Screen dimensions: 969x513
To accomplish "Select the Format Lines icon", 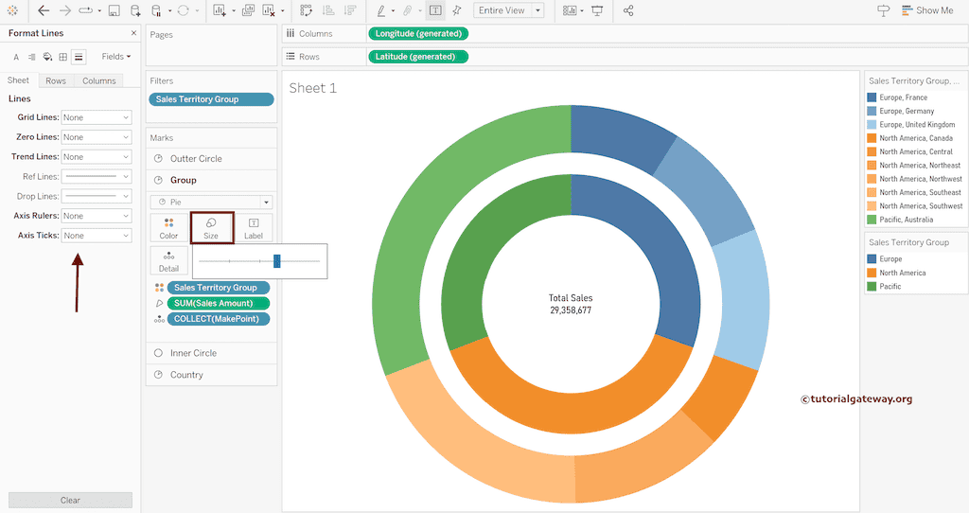I will (79, 57).
